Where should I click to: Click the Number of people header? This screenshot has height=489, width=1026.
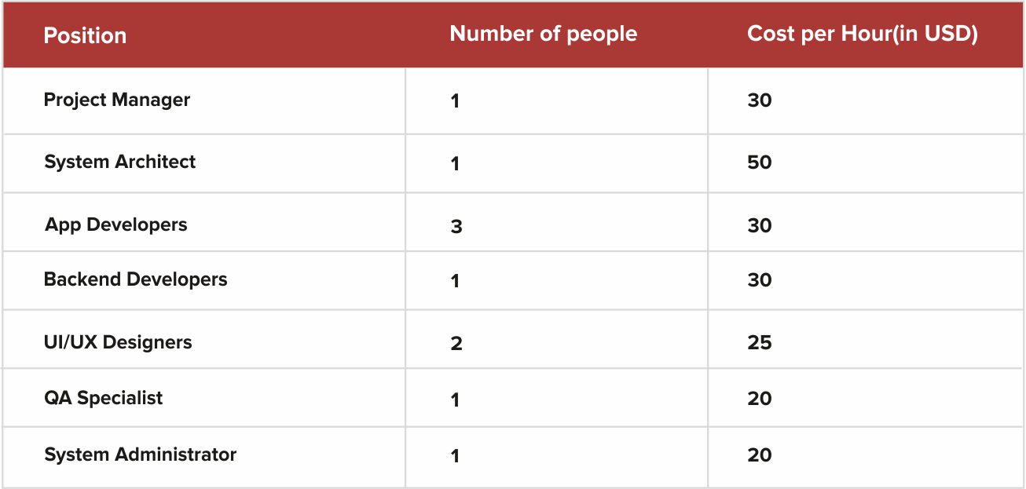click(544, 35)
